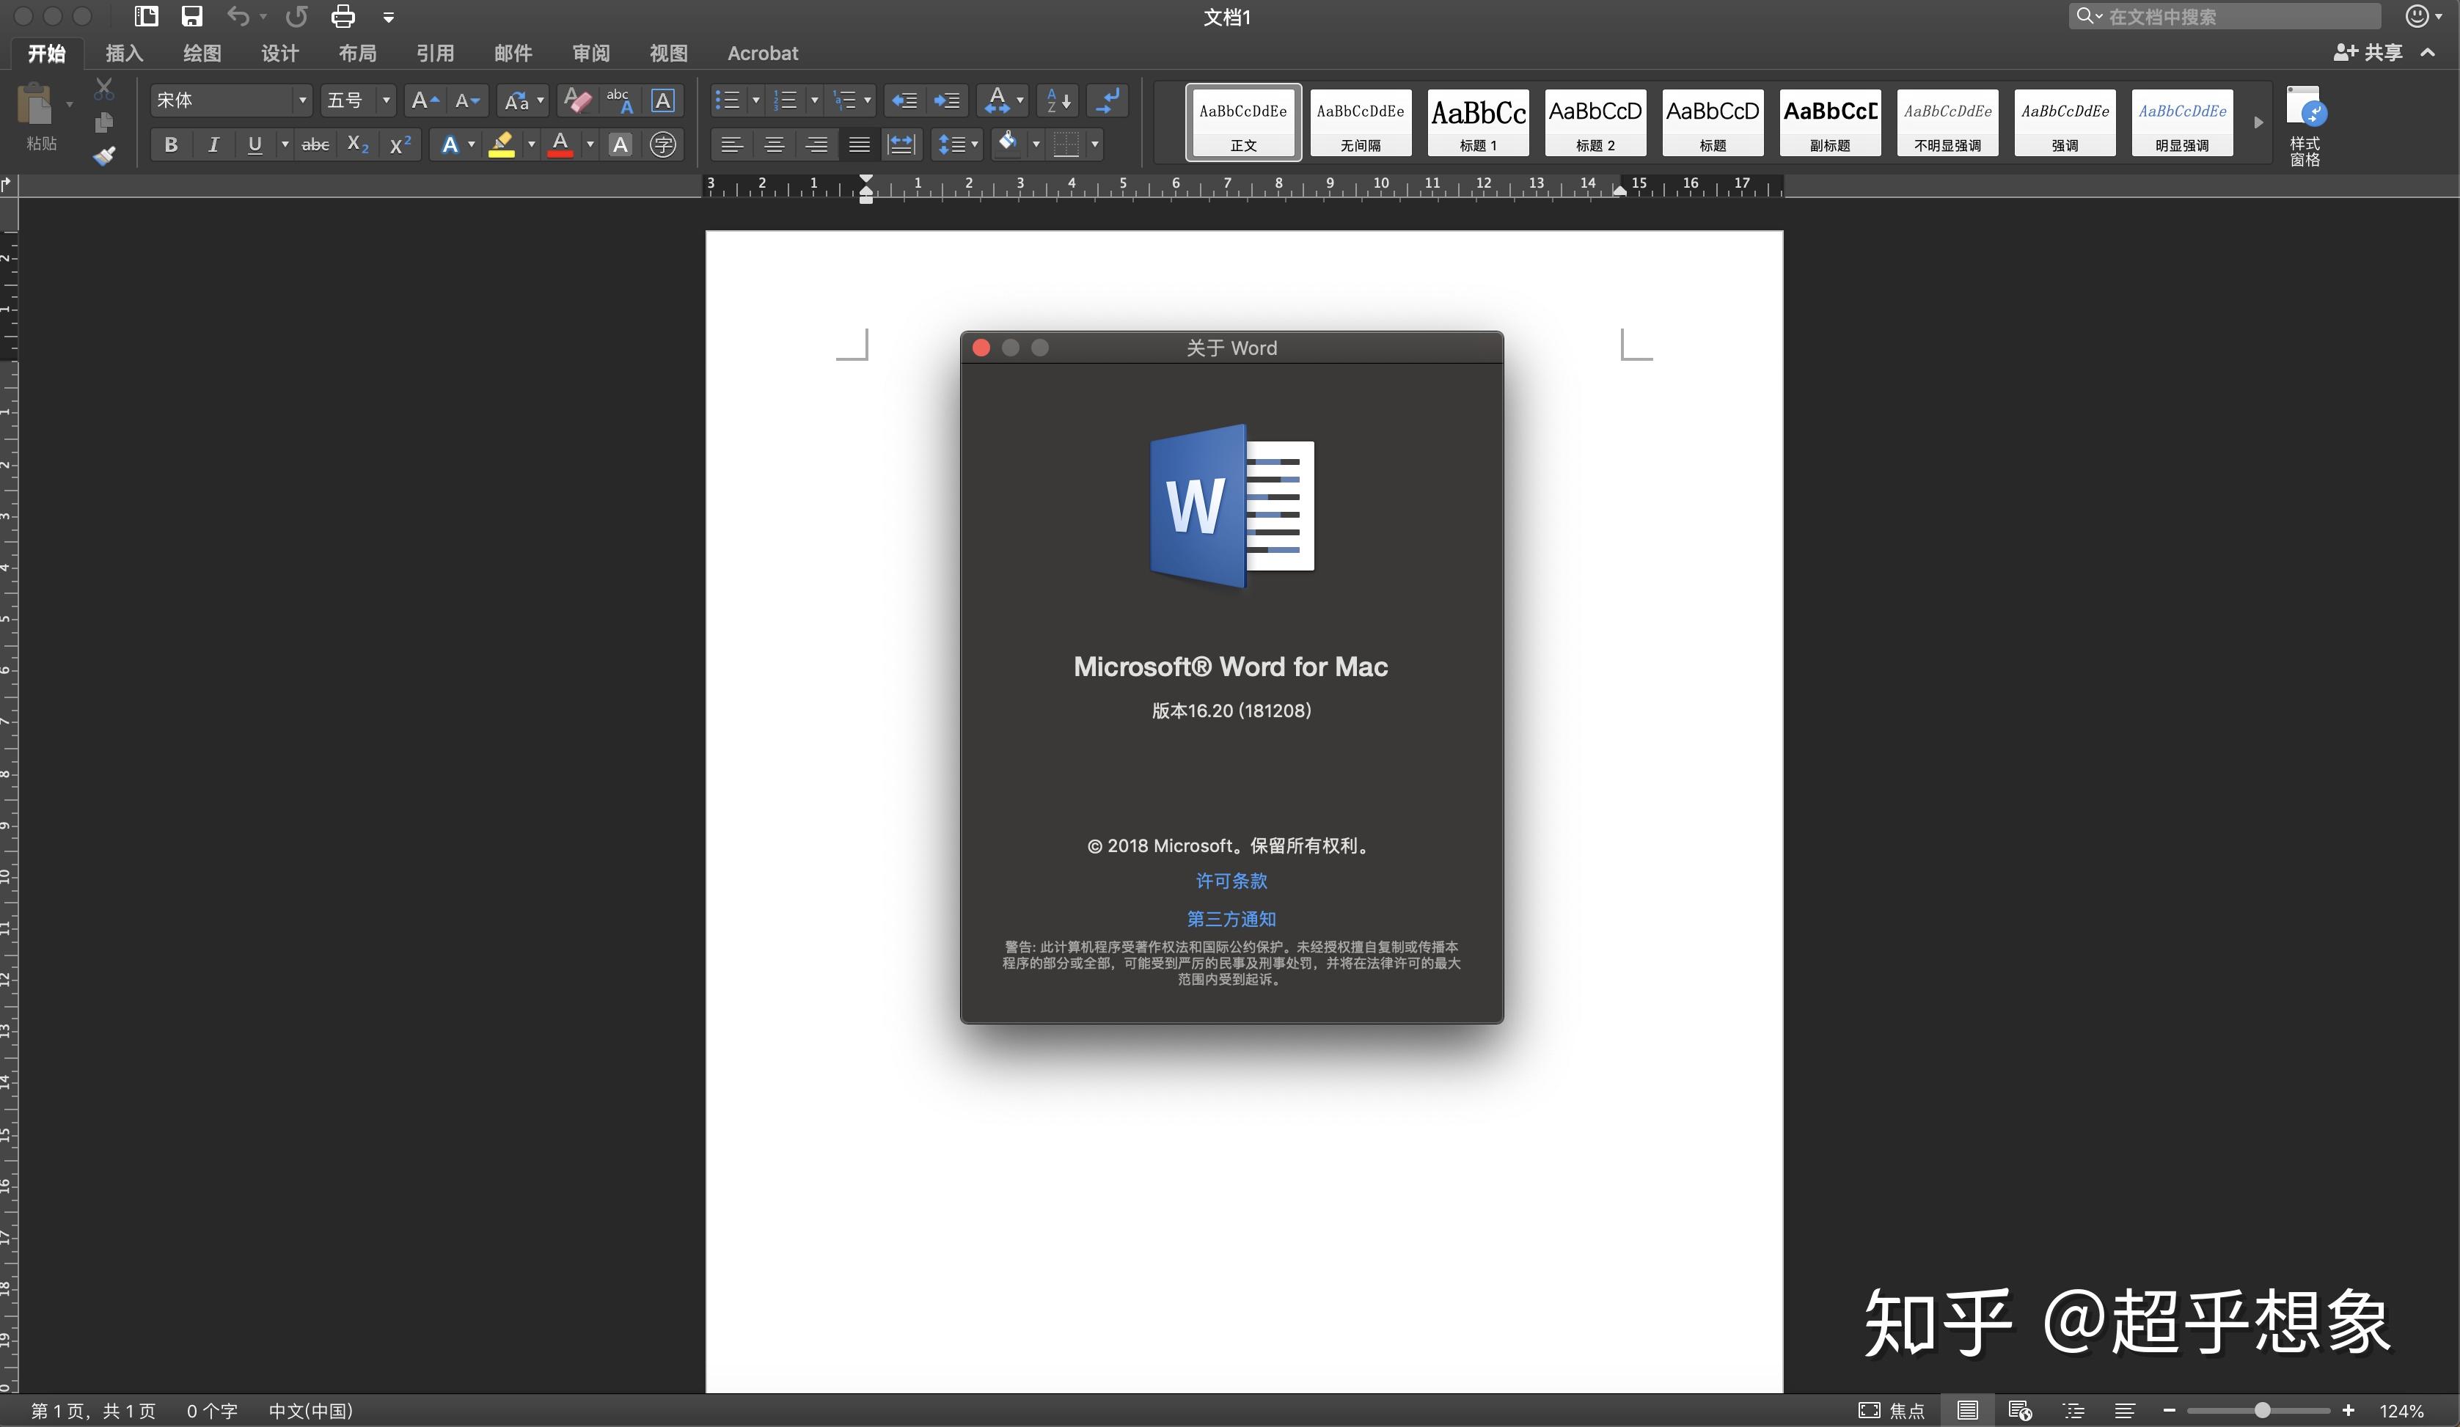Click the 在文档中搜索 search field

pos(2224,15)
